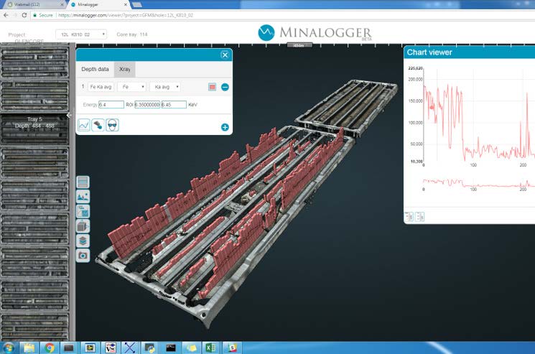Click the depth marker on the top ruler
Image resolution: width=535 pixels, height=354 pixels.
point(299,45)
